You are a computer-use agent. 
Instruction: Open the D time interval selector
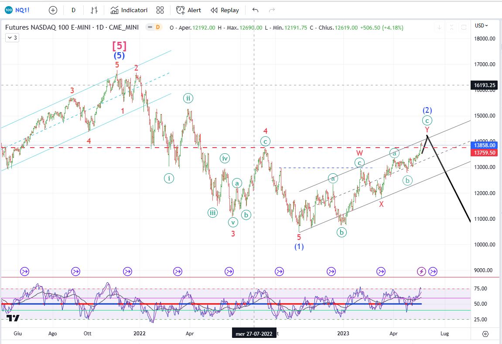pos(73,10)
